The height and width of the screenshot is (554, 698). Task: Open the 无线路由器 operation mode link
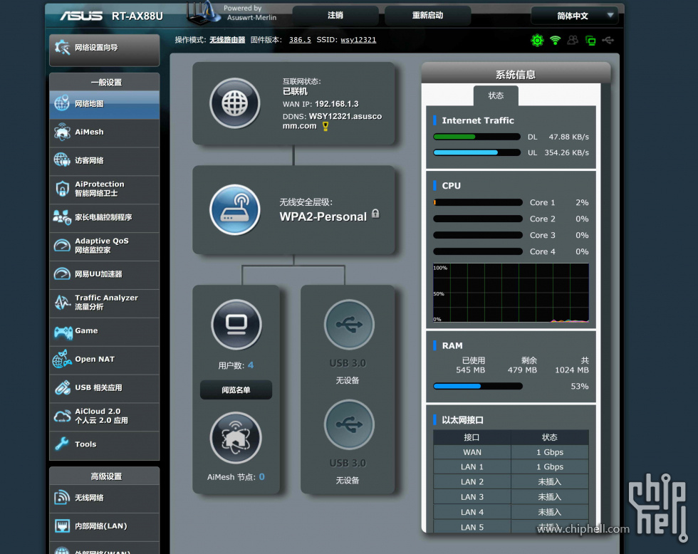[227, 40]
